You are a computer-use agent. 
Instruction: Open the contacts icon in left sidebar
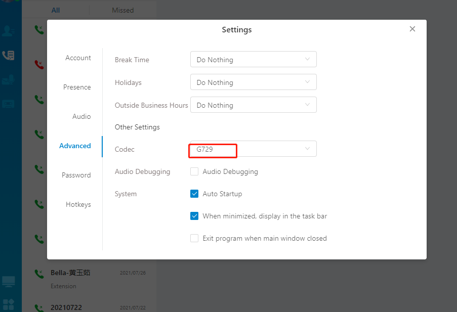pyautogui.click(x=8, y=30)
